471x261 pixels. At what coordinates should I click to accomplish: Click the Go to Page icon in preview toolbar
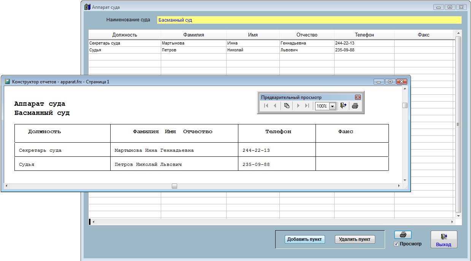tap(287, 106)
